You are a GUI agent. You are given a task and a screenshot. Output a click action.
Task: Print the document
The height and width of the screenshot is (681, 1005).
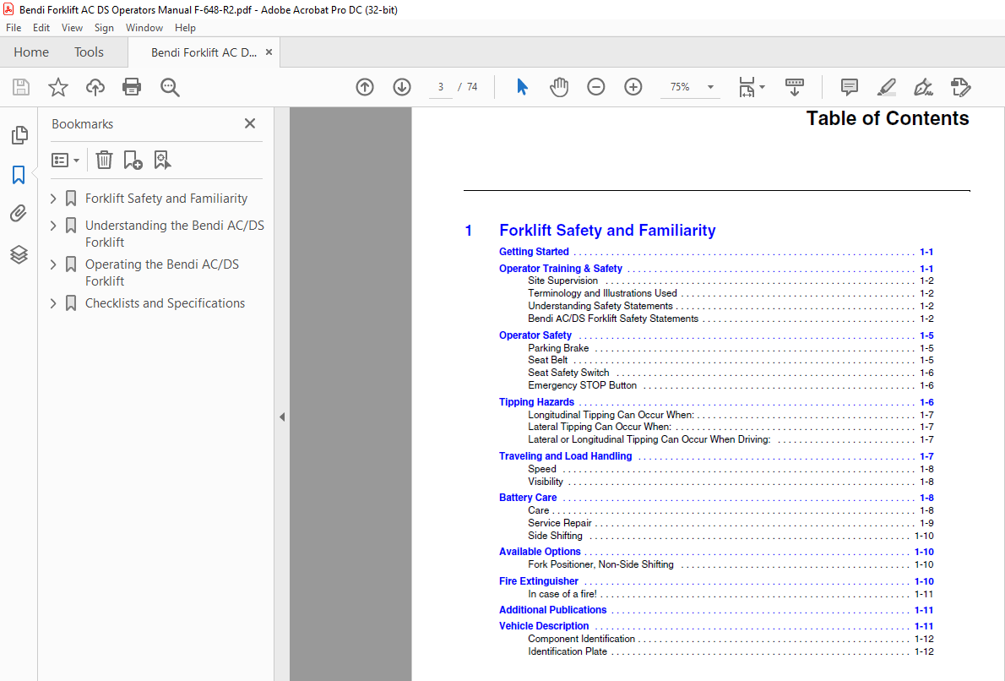[132, 86]
